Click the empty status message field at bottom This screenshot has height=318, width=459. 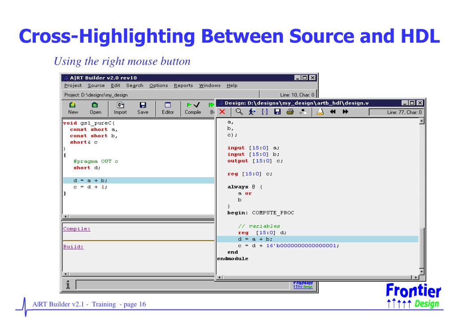pyautogui.click(x=183, y=285)
